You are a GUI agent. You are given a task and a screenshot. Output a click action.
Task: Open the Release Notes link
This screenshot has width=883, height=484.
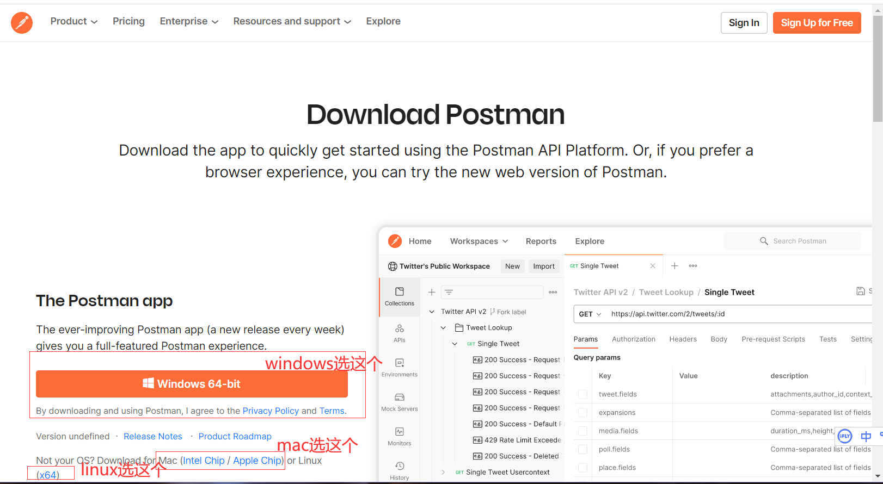pos(153,436)
